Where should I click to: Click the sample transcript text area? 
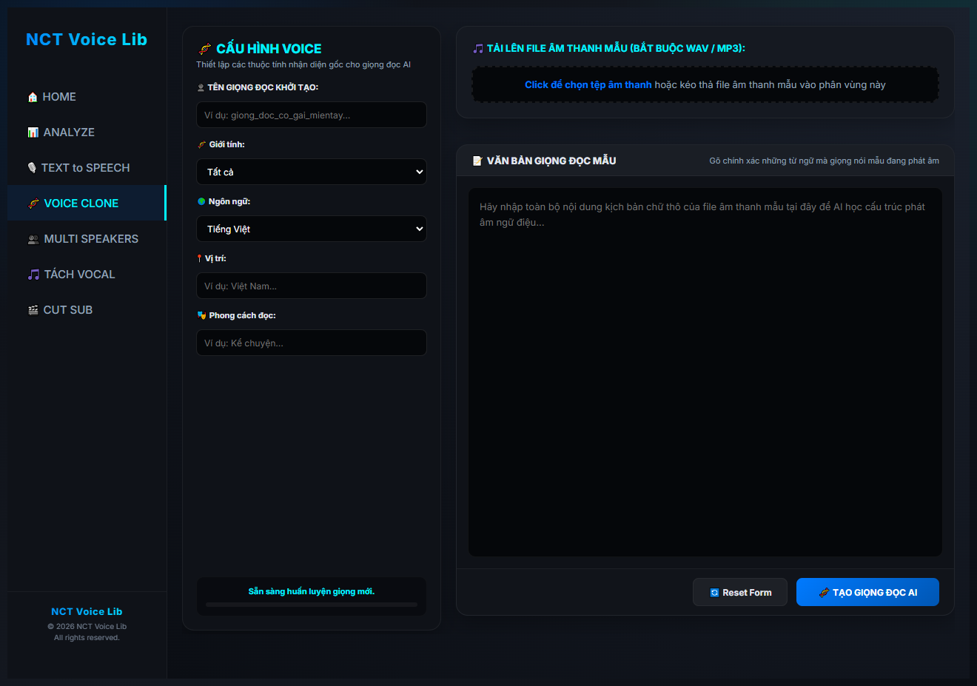click(705, 372)
